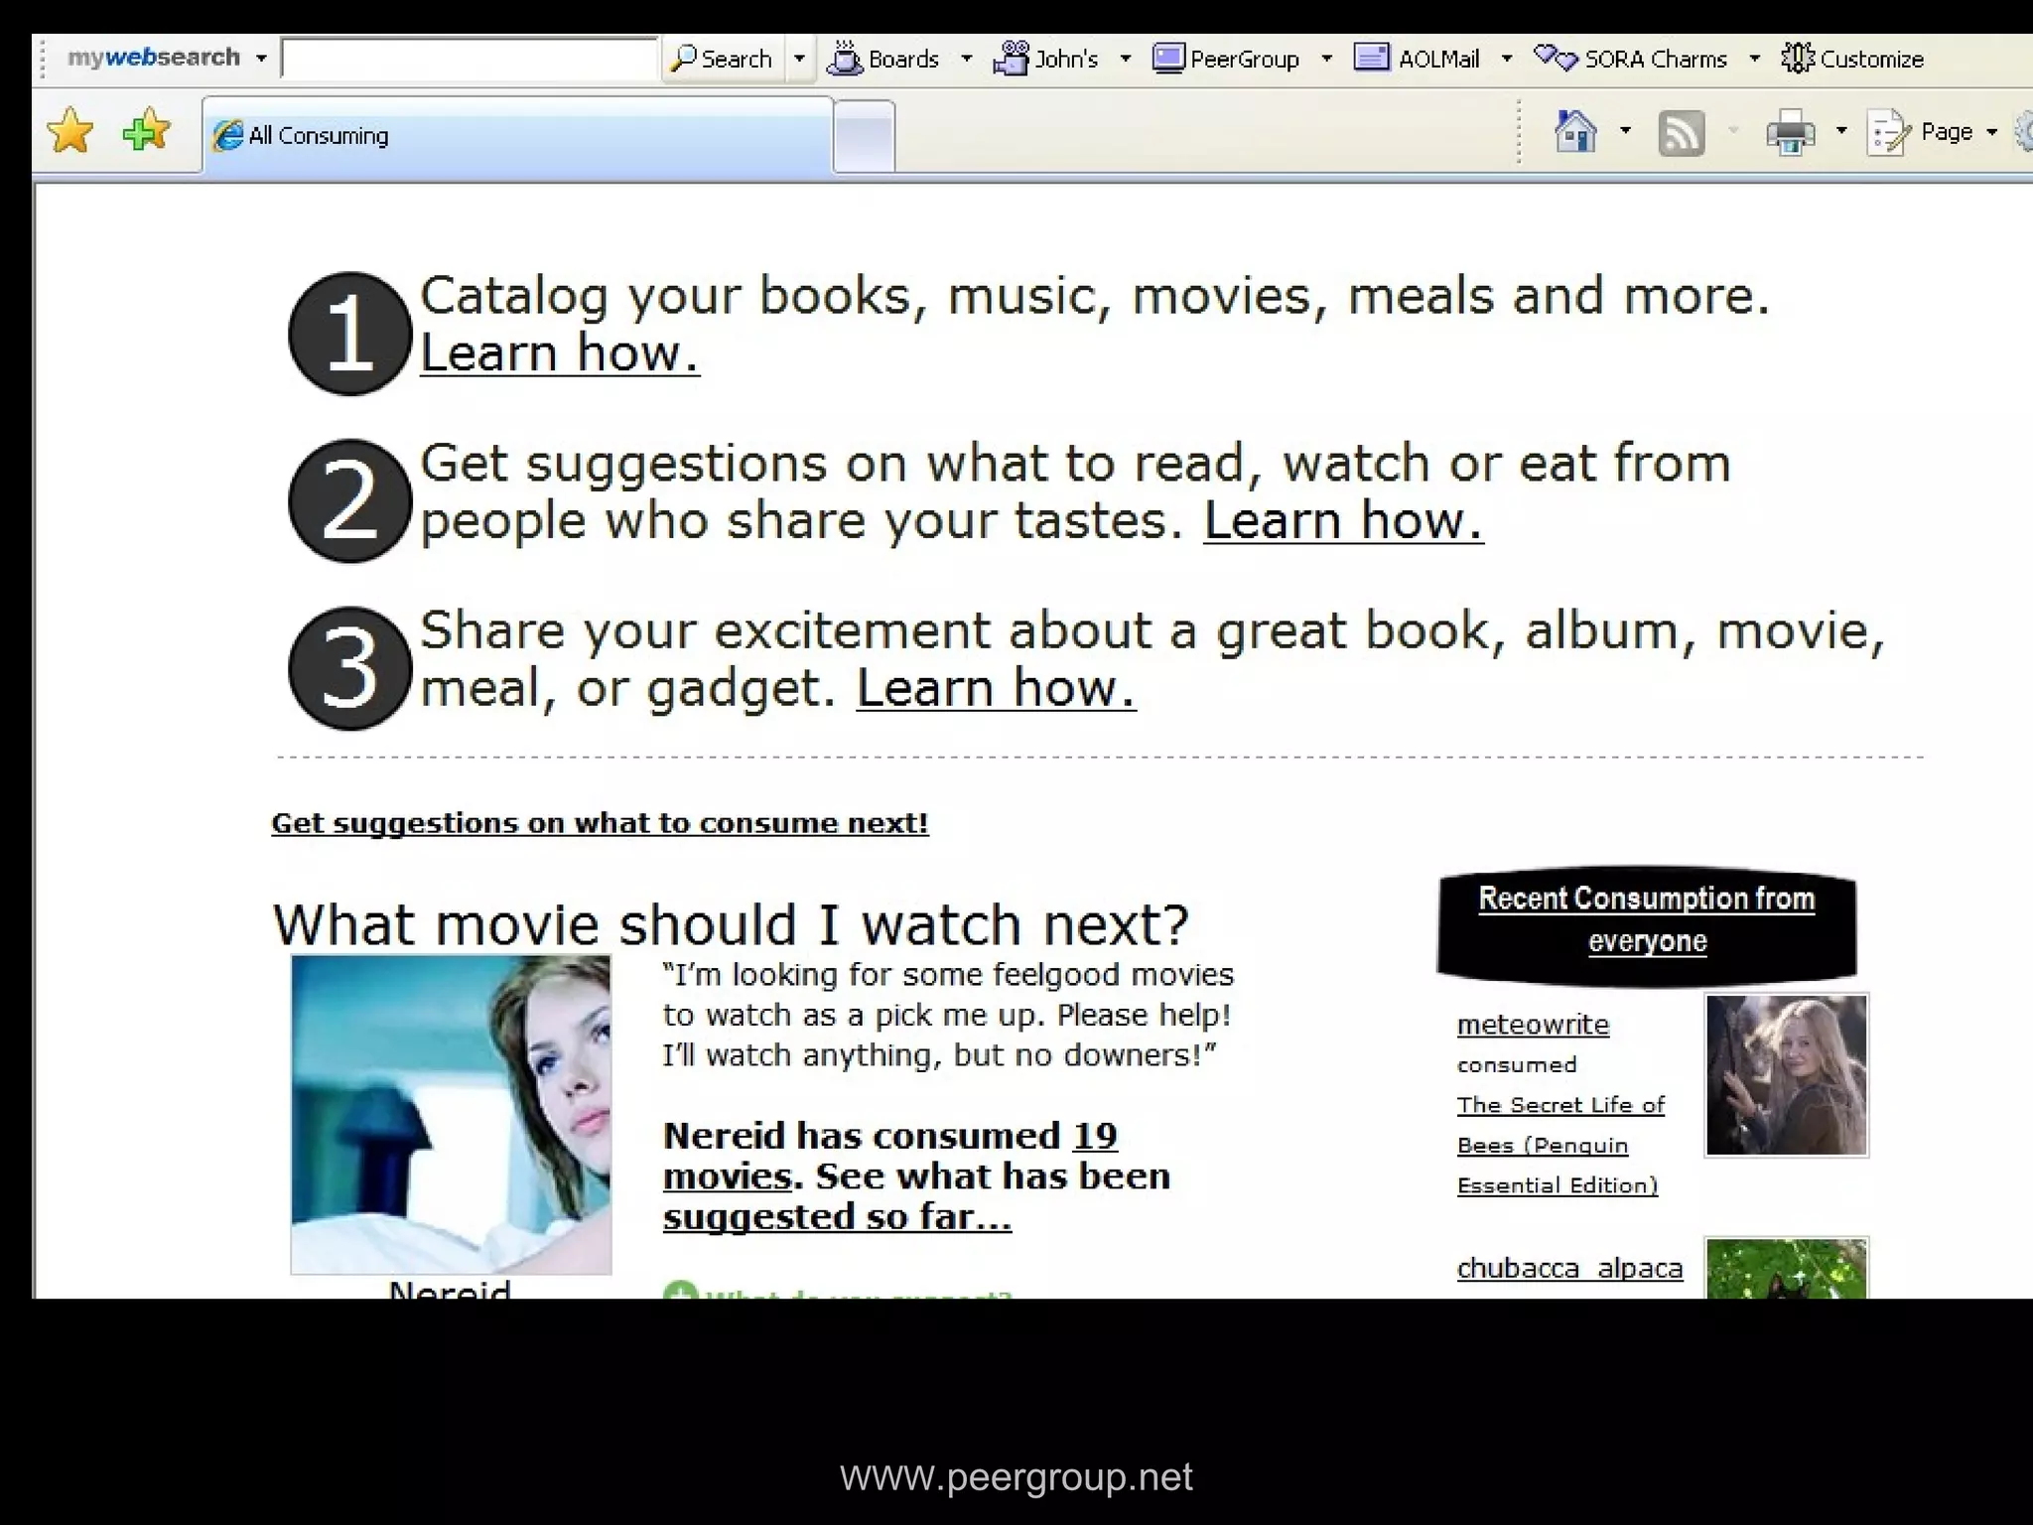Click the mywebsearch logo

click(154, 58)
